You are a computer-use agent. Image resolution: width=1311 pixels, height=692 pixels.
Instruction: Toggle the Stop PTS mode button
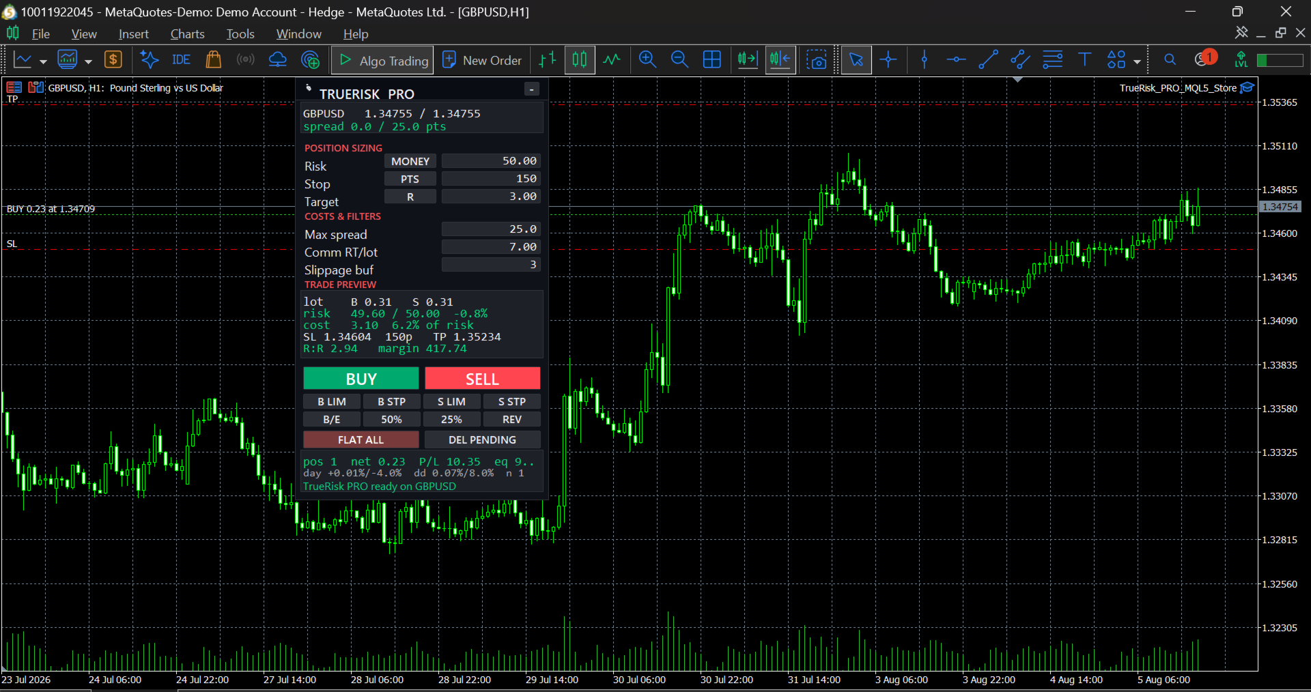coord(410,179)
